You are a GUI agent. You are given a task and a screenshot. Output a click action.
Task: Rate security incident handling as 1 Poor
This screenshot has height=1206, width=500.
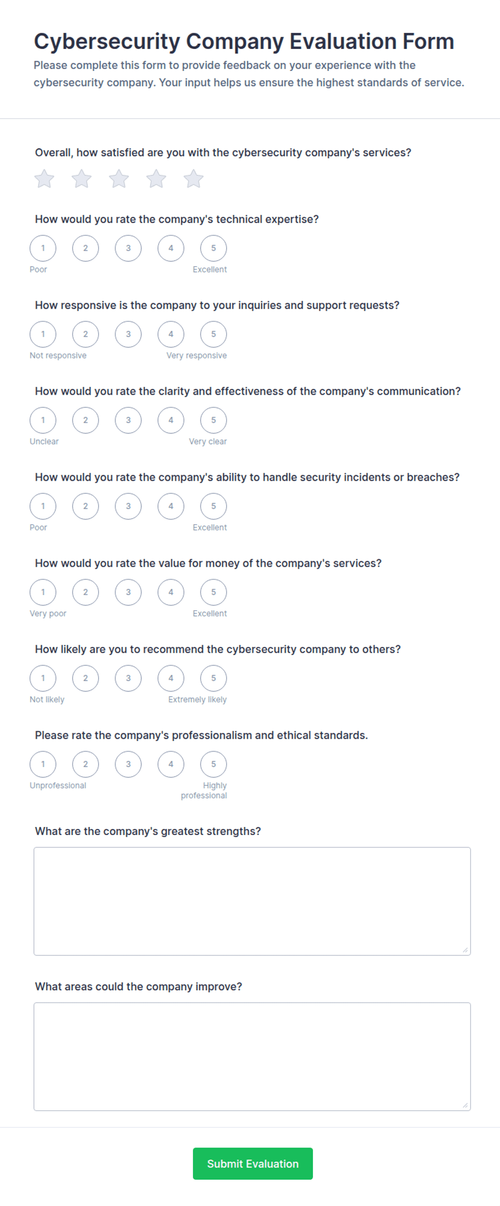(43, 506)
